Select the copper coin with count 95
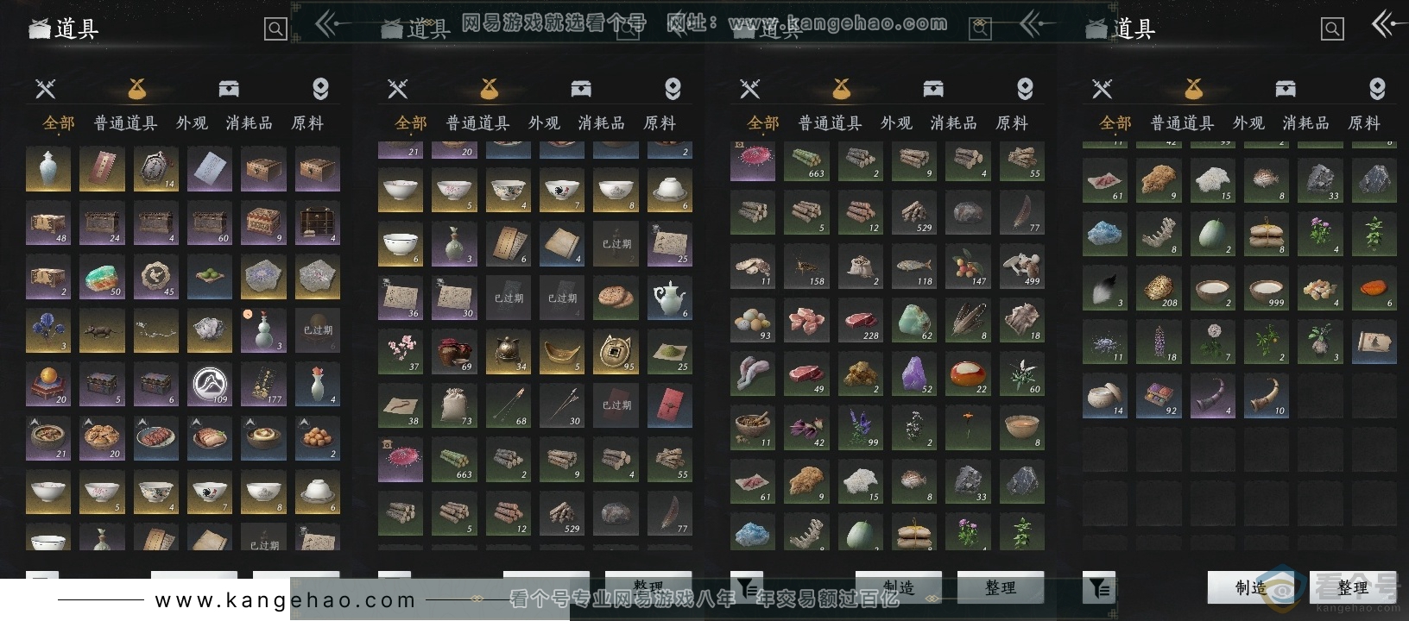Image resolution: width=1409 pixels, height=621 pixels. 616,352
